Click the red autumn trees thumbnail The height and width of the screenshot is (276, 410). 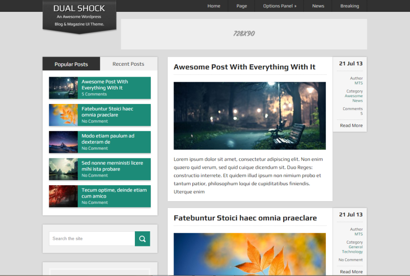click(x=63, y=196)
